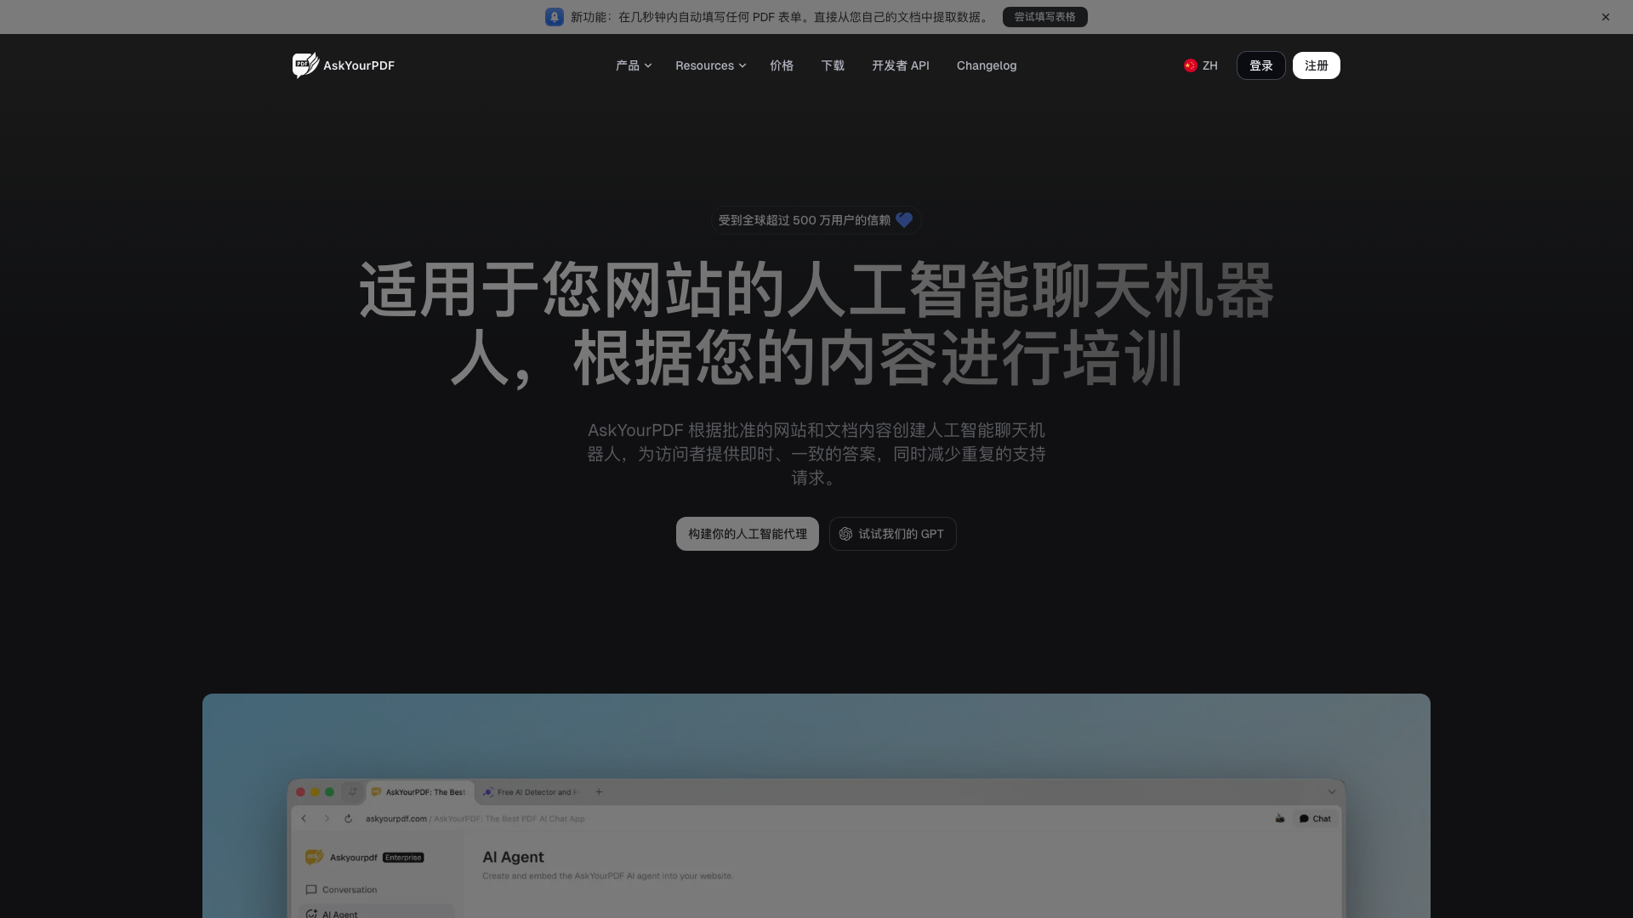The image size is (1633, 918).
Task: Click the back arrow in the demo browser screenshot
Action: tap(304, 819)
